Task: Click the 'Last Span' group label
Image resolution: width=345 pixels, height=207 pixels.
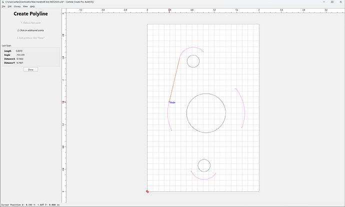Action: coord(6,45)
